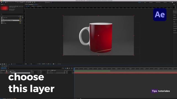
Task: Click the trash icon in Project panel
Action: tap(12, 64)
